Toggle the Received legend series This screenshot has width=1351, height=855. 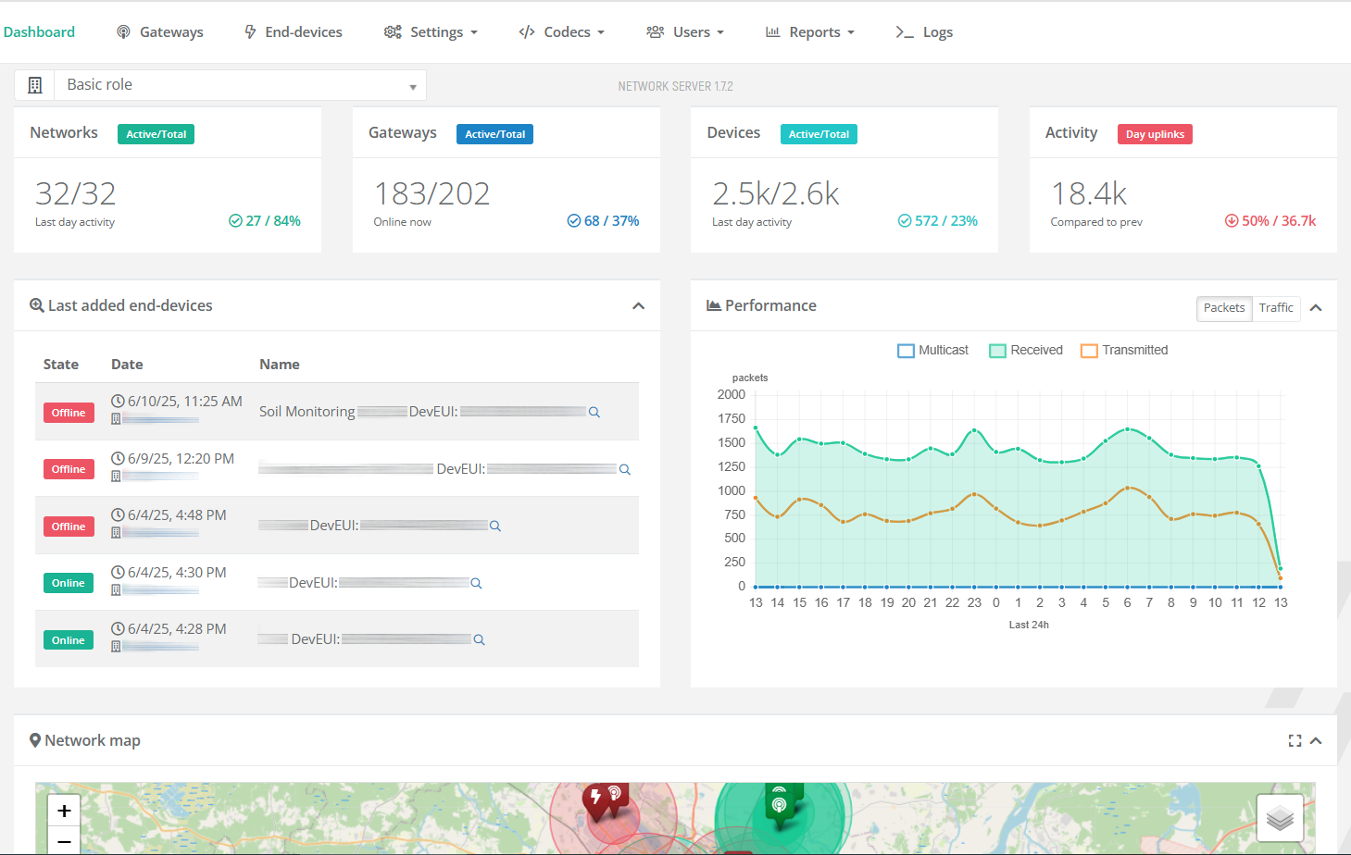(x=1026, y=350)
